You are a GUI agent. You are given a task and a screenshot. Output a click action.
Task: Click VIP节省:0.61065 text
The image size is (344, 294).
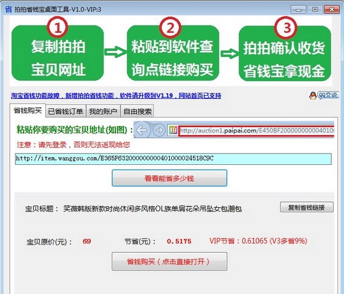tap(258, 241)
